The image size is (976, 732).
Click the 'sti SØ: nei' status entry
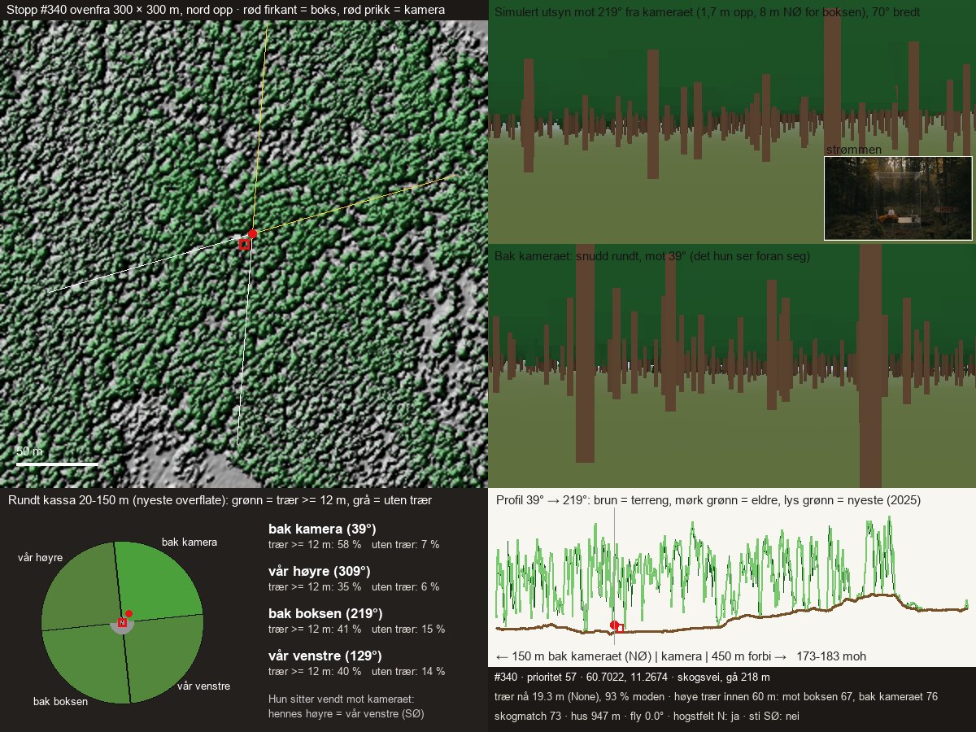click(774, 716)
